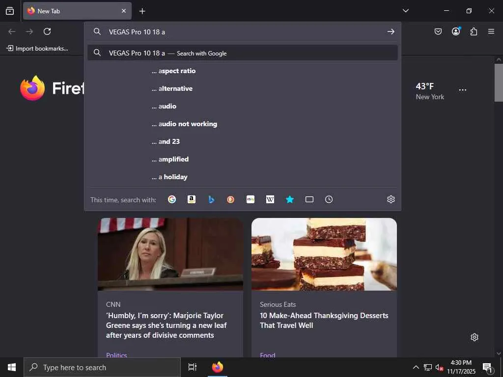Click Firefox icon in the taskbar
Viewport: 503px width, 377px height.
click(218, 367)
